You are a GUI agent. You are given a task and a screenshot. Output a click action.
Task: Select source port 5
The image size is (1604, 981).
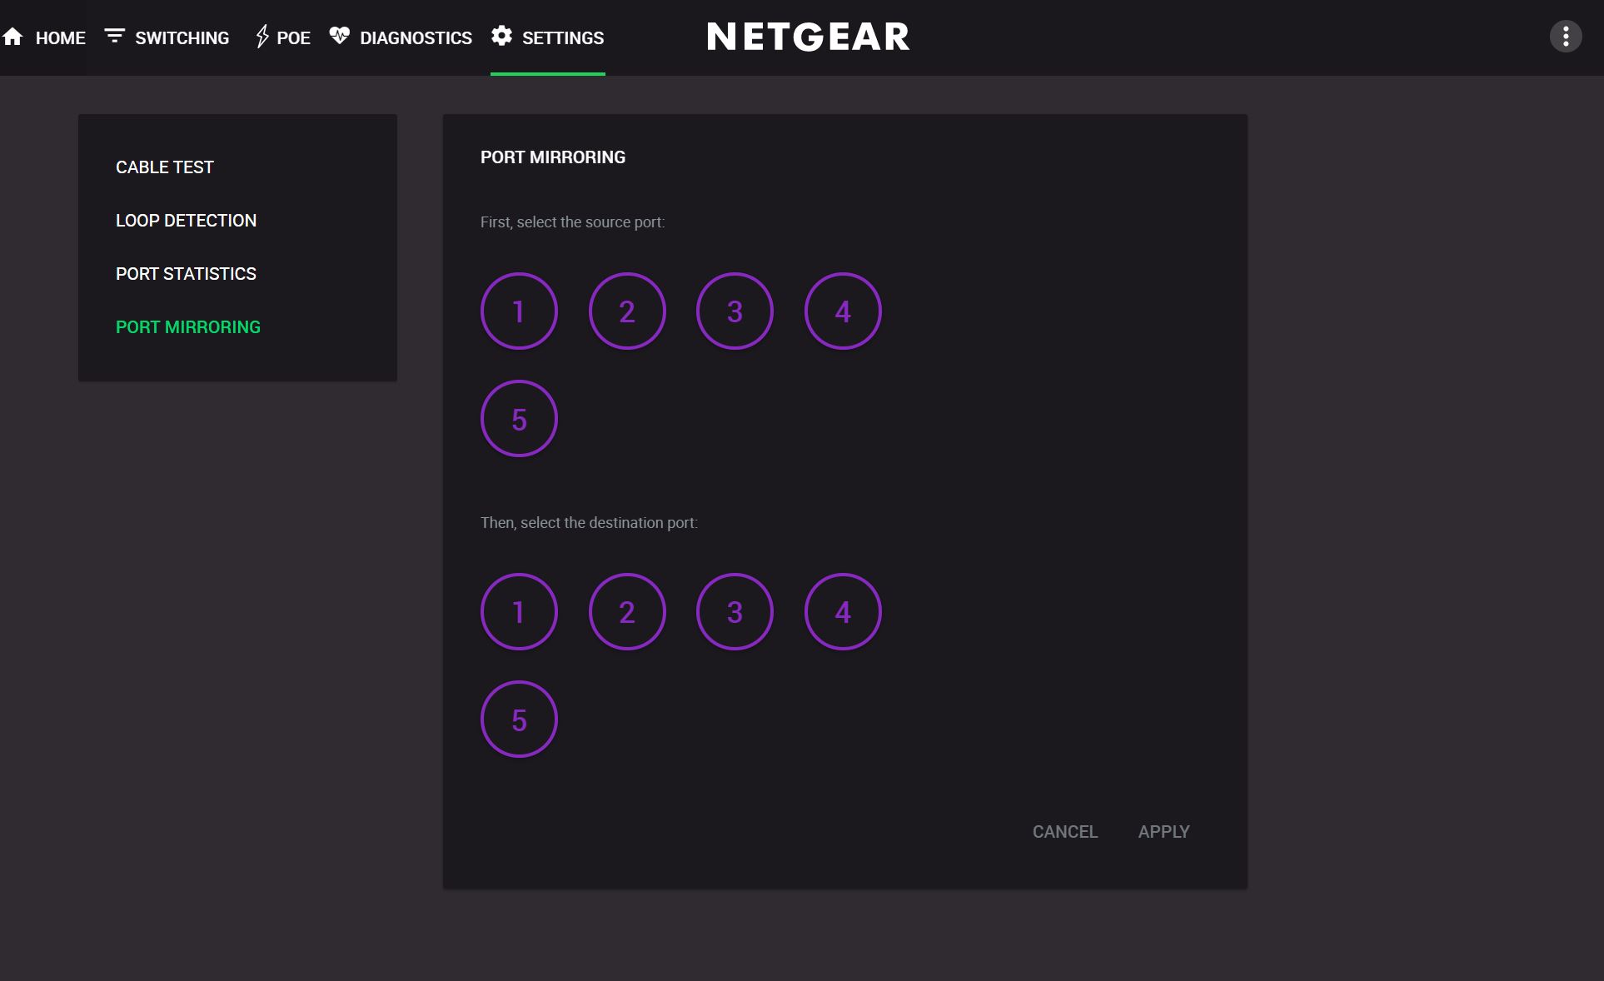click(x=519, y=419)
